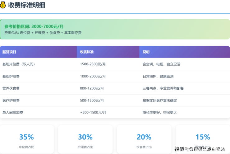Click the 800-1200元/月 price cell
This screenshot has width=230, height=154.
coord(92,88)
